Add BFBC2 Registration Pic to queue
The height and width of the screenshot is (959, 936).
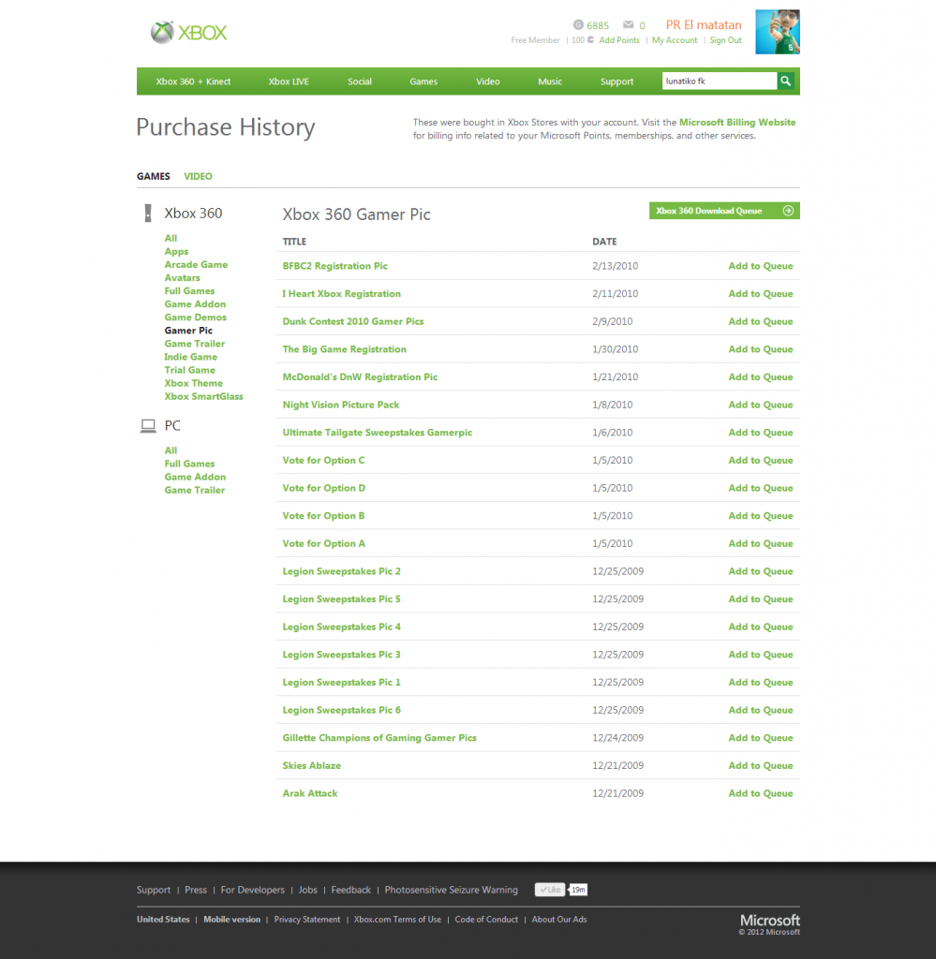[760, 266]
